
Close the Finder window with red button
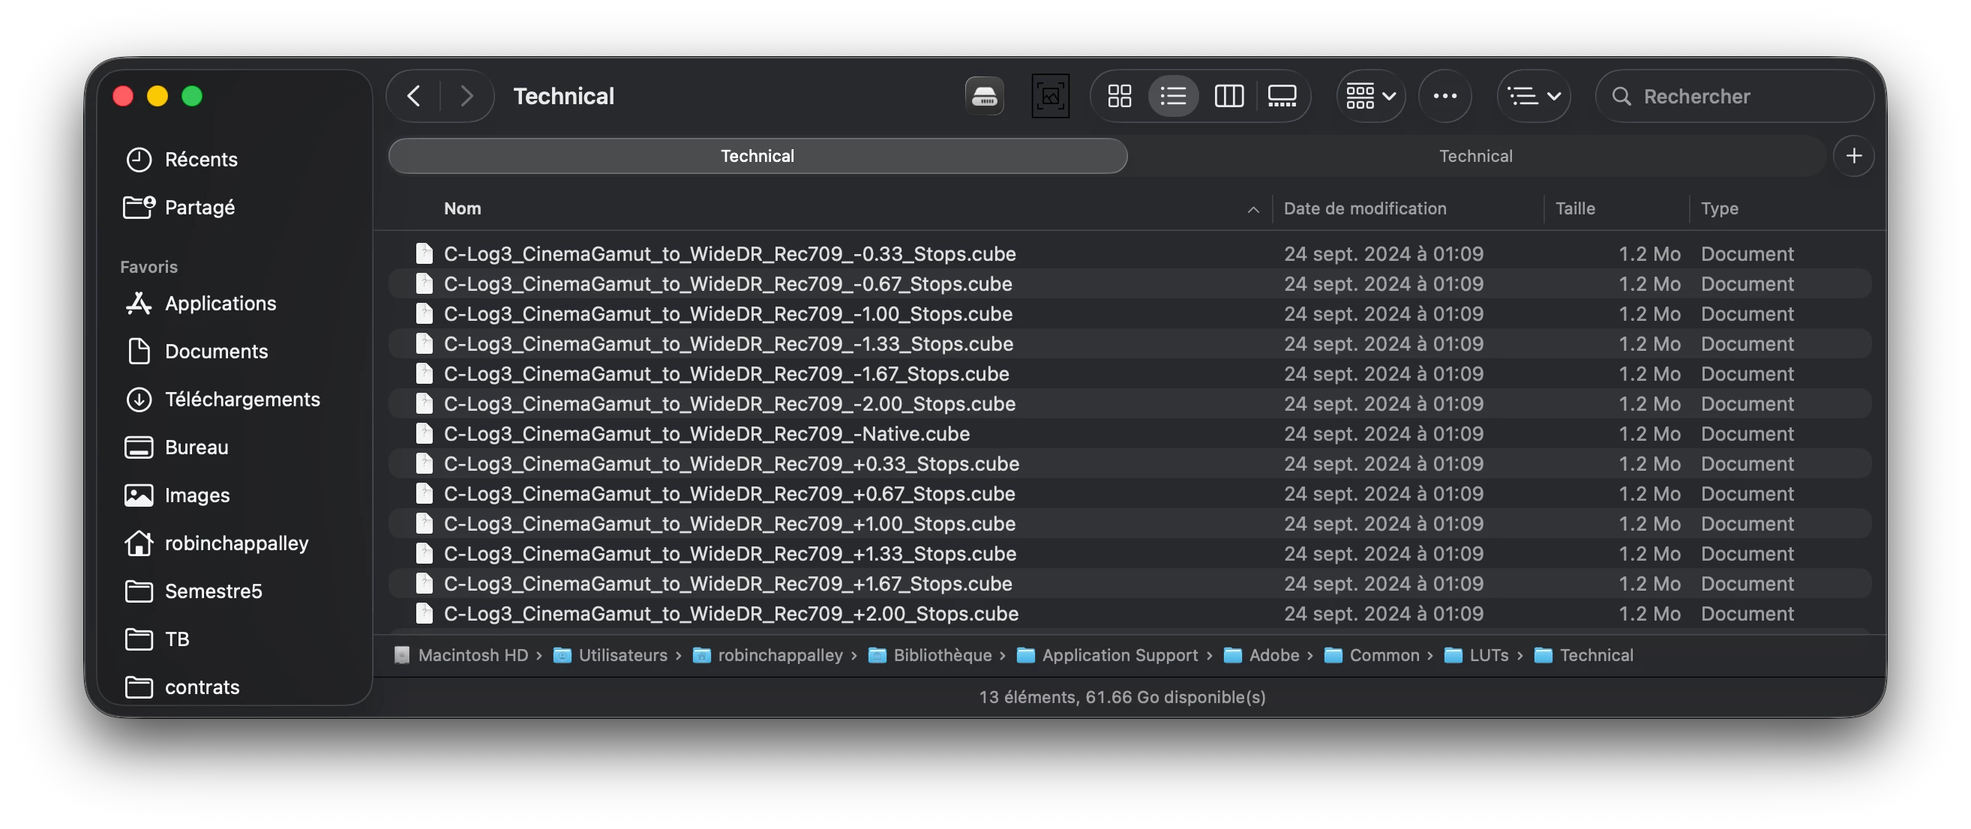123,97
